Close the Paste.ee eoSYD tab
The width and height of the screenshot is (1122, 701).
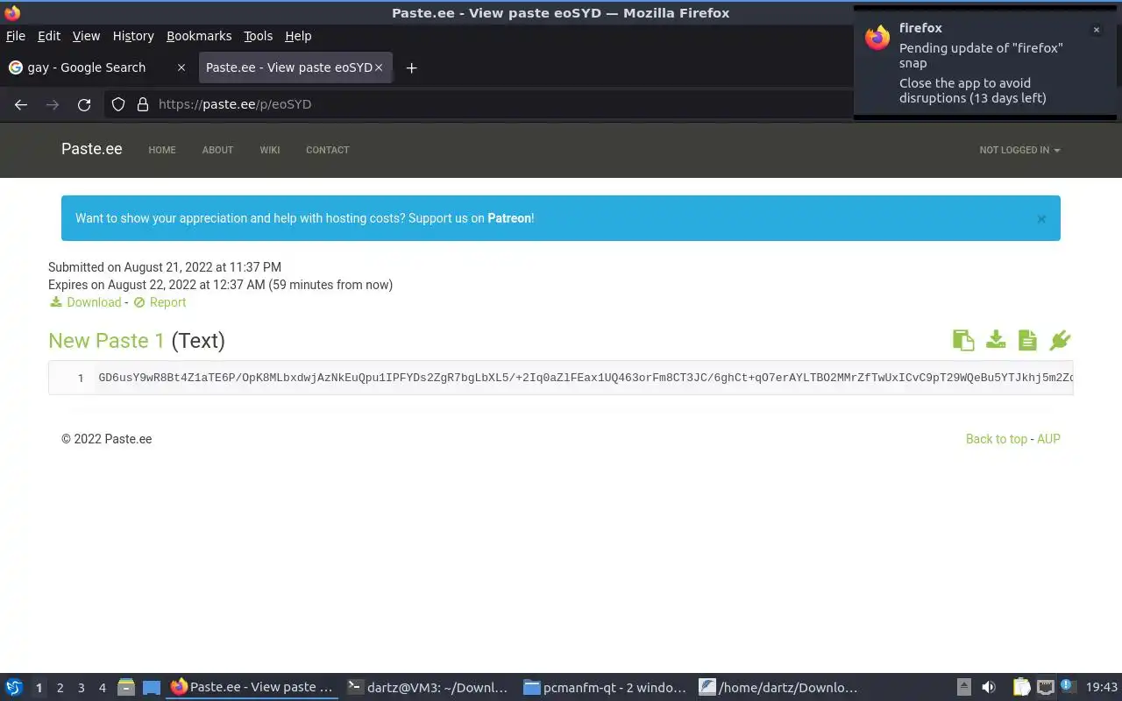point(379,67)
